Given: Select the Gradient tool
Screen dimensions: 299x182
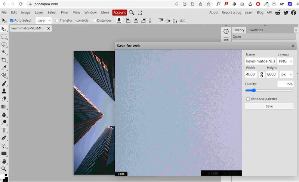Looking at the screenshot, I should (x=4, y=107).
